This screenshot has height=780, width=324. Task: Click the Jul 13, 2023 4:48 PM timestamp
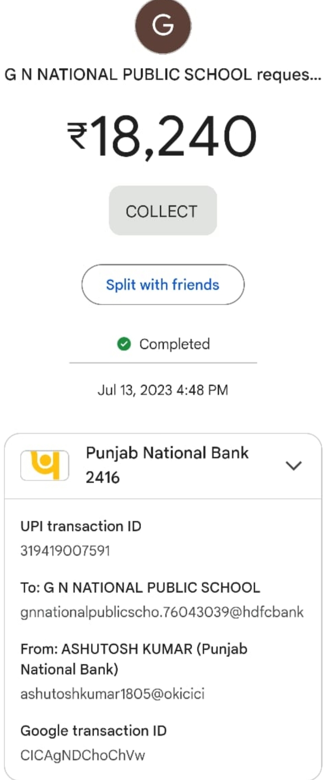(x=163, y=390)
